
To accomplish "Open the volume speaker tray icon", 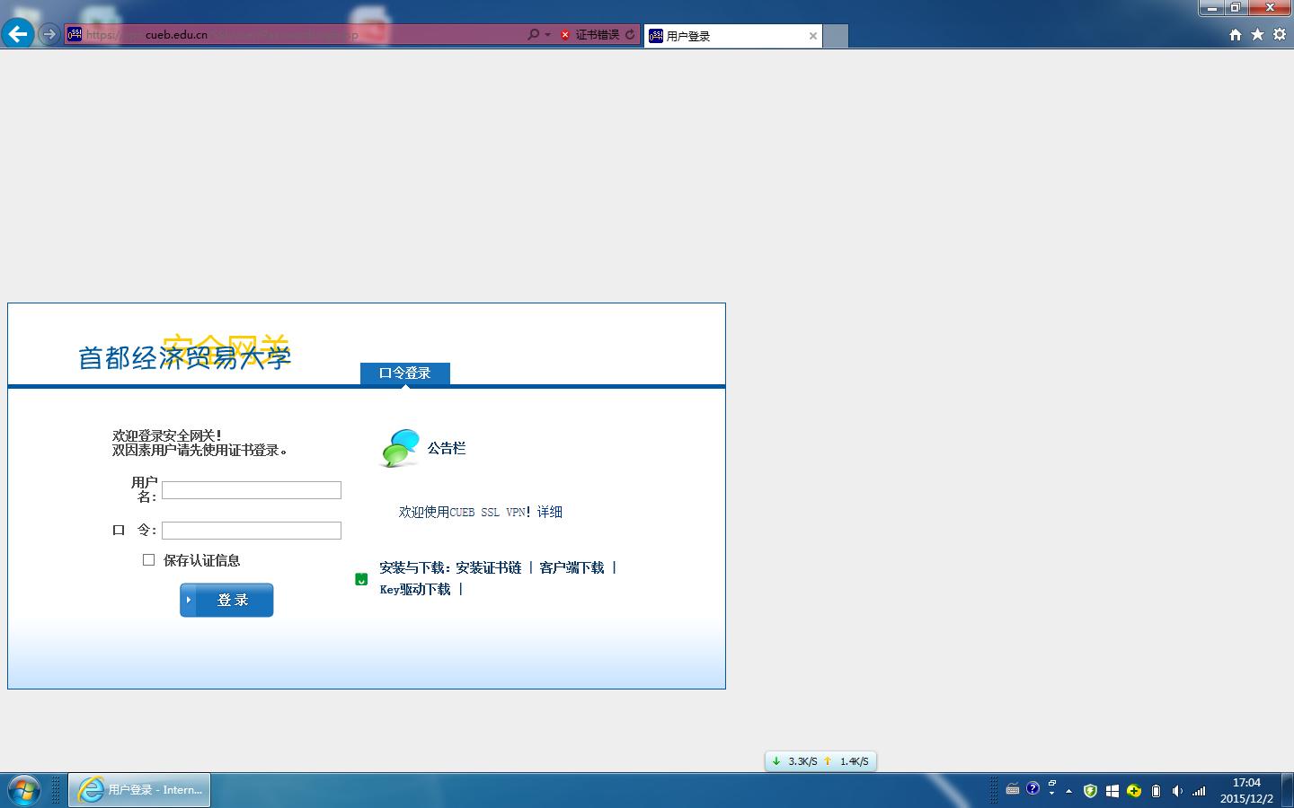I will [x=1177, y=791].
